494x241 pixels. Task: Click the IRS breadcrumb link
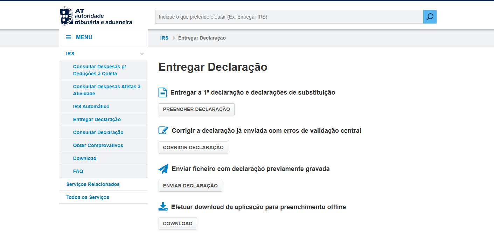point(164,37)
